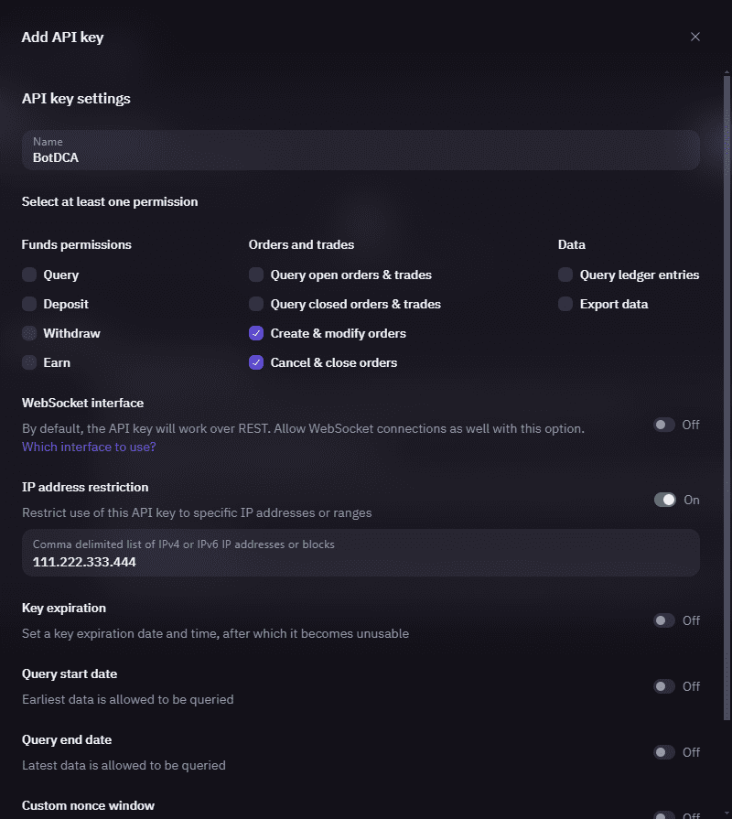Check Query open orders & trades
732x819 pixels.
tap(256, 275)
